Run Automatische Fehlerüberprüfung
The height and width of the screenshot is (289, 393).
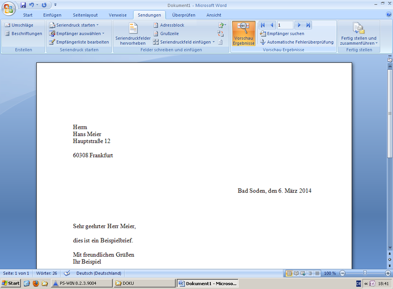[x=297, y=42]
